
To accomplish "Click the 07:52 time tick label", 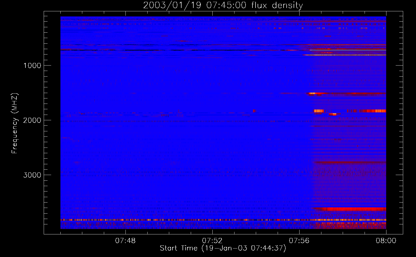I will click(212, 241).
